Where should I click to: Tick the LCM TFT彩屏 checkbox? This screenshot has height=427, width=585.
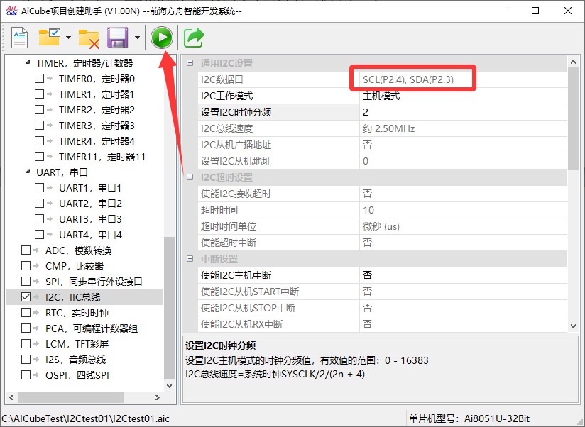[x=26, y=343]
